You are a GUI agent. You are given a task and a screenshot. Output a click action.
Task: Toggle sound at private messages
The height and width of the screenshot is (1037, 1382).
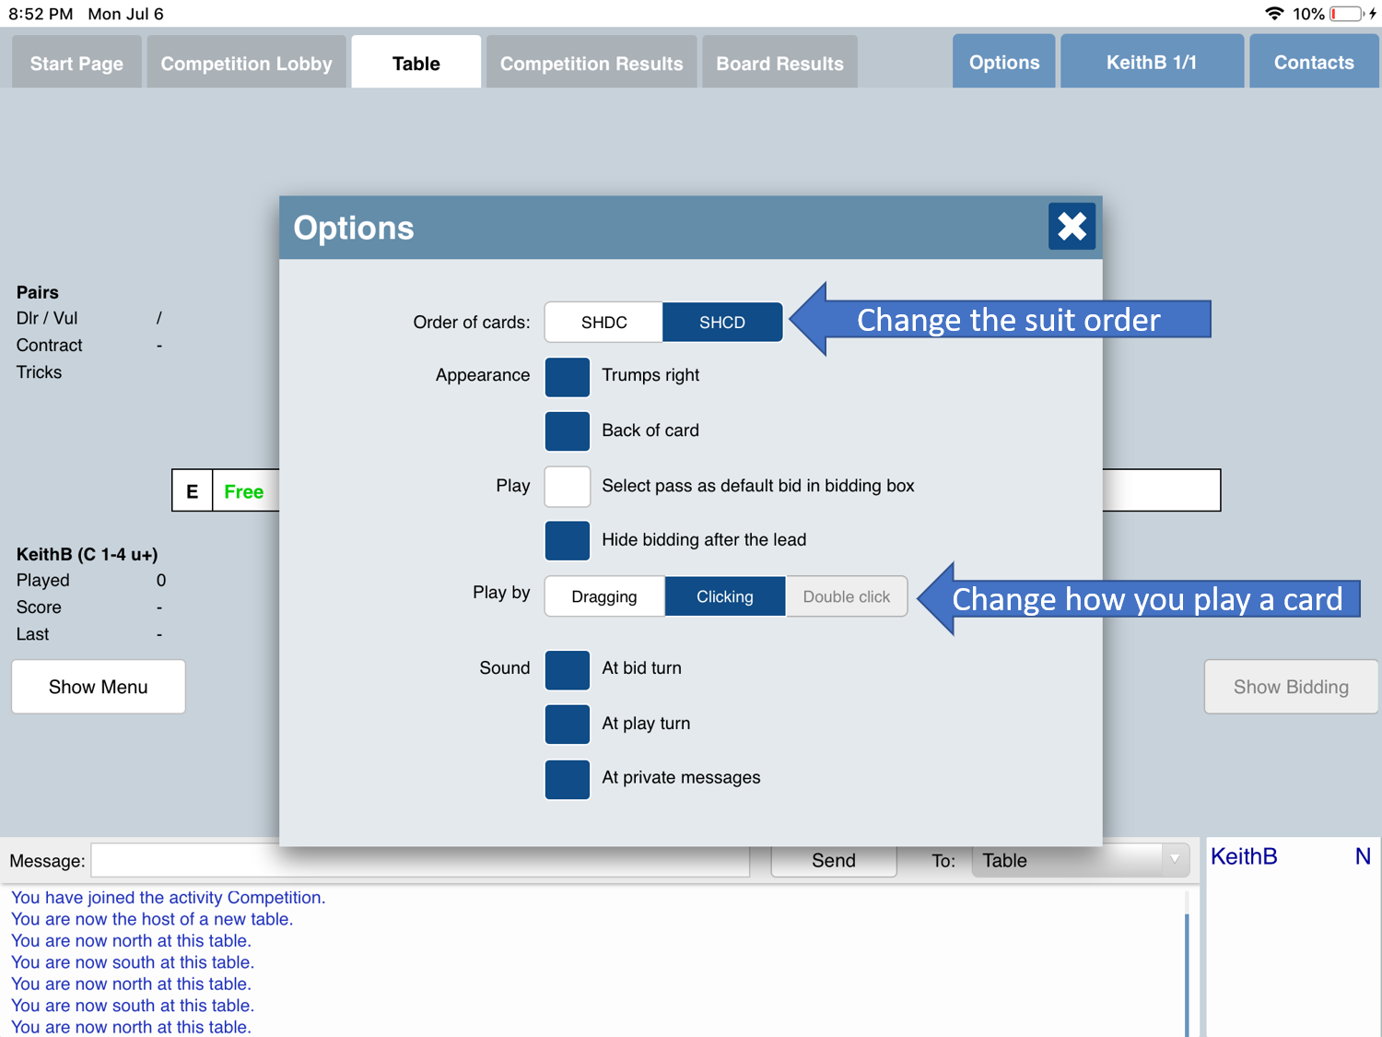568,780
